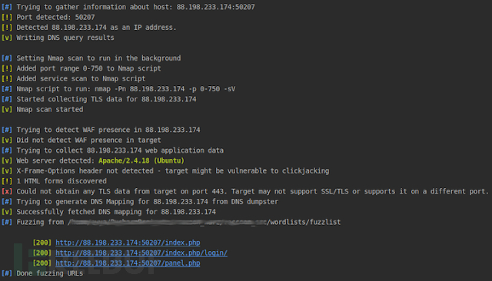
Task: Click the [v] marker beside X-Frame-Options line
Action: tap(7, 170)
